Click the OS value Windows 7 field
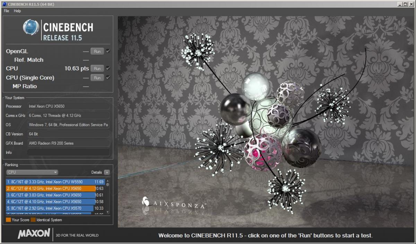 [x=68, y=125]
